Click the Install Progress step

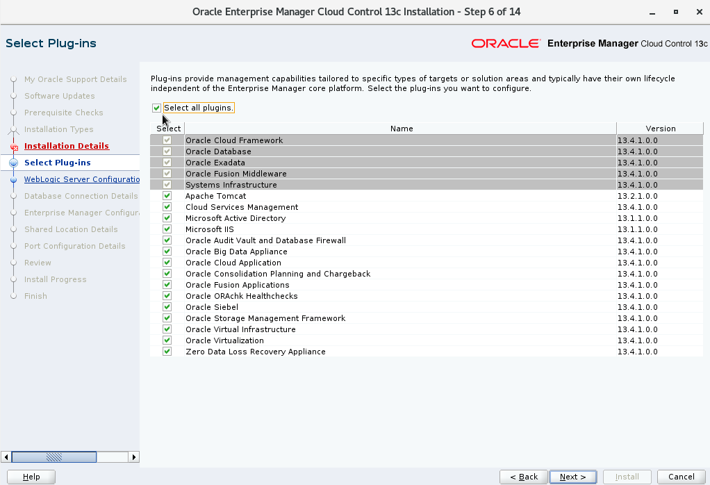pyautogui.click(x=56, y=279)
